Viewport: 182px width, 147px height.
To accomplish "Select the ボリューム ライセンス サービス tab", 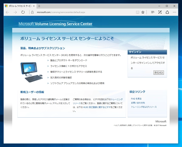I will click(x=20, y=6).
